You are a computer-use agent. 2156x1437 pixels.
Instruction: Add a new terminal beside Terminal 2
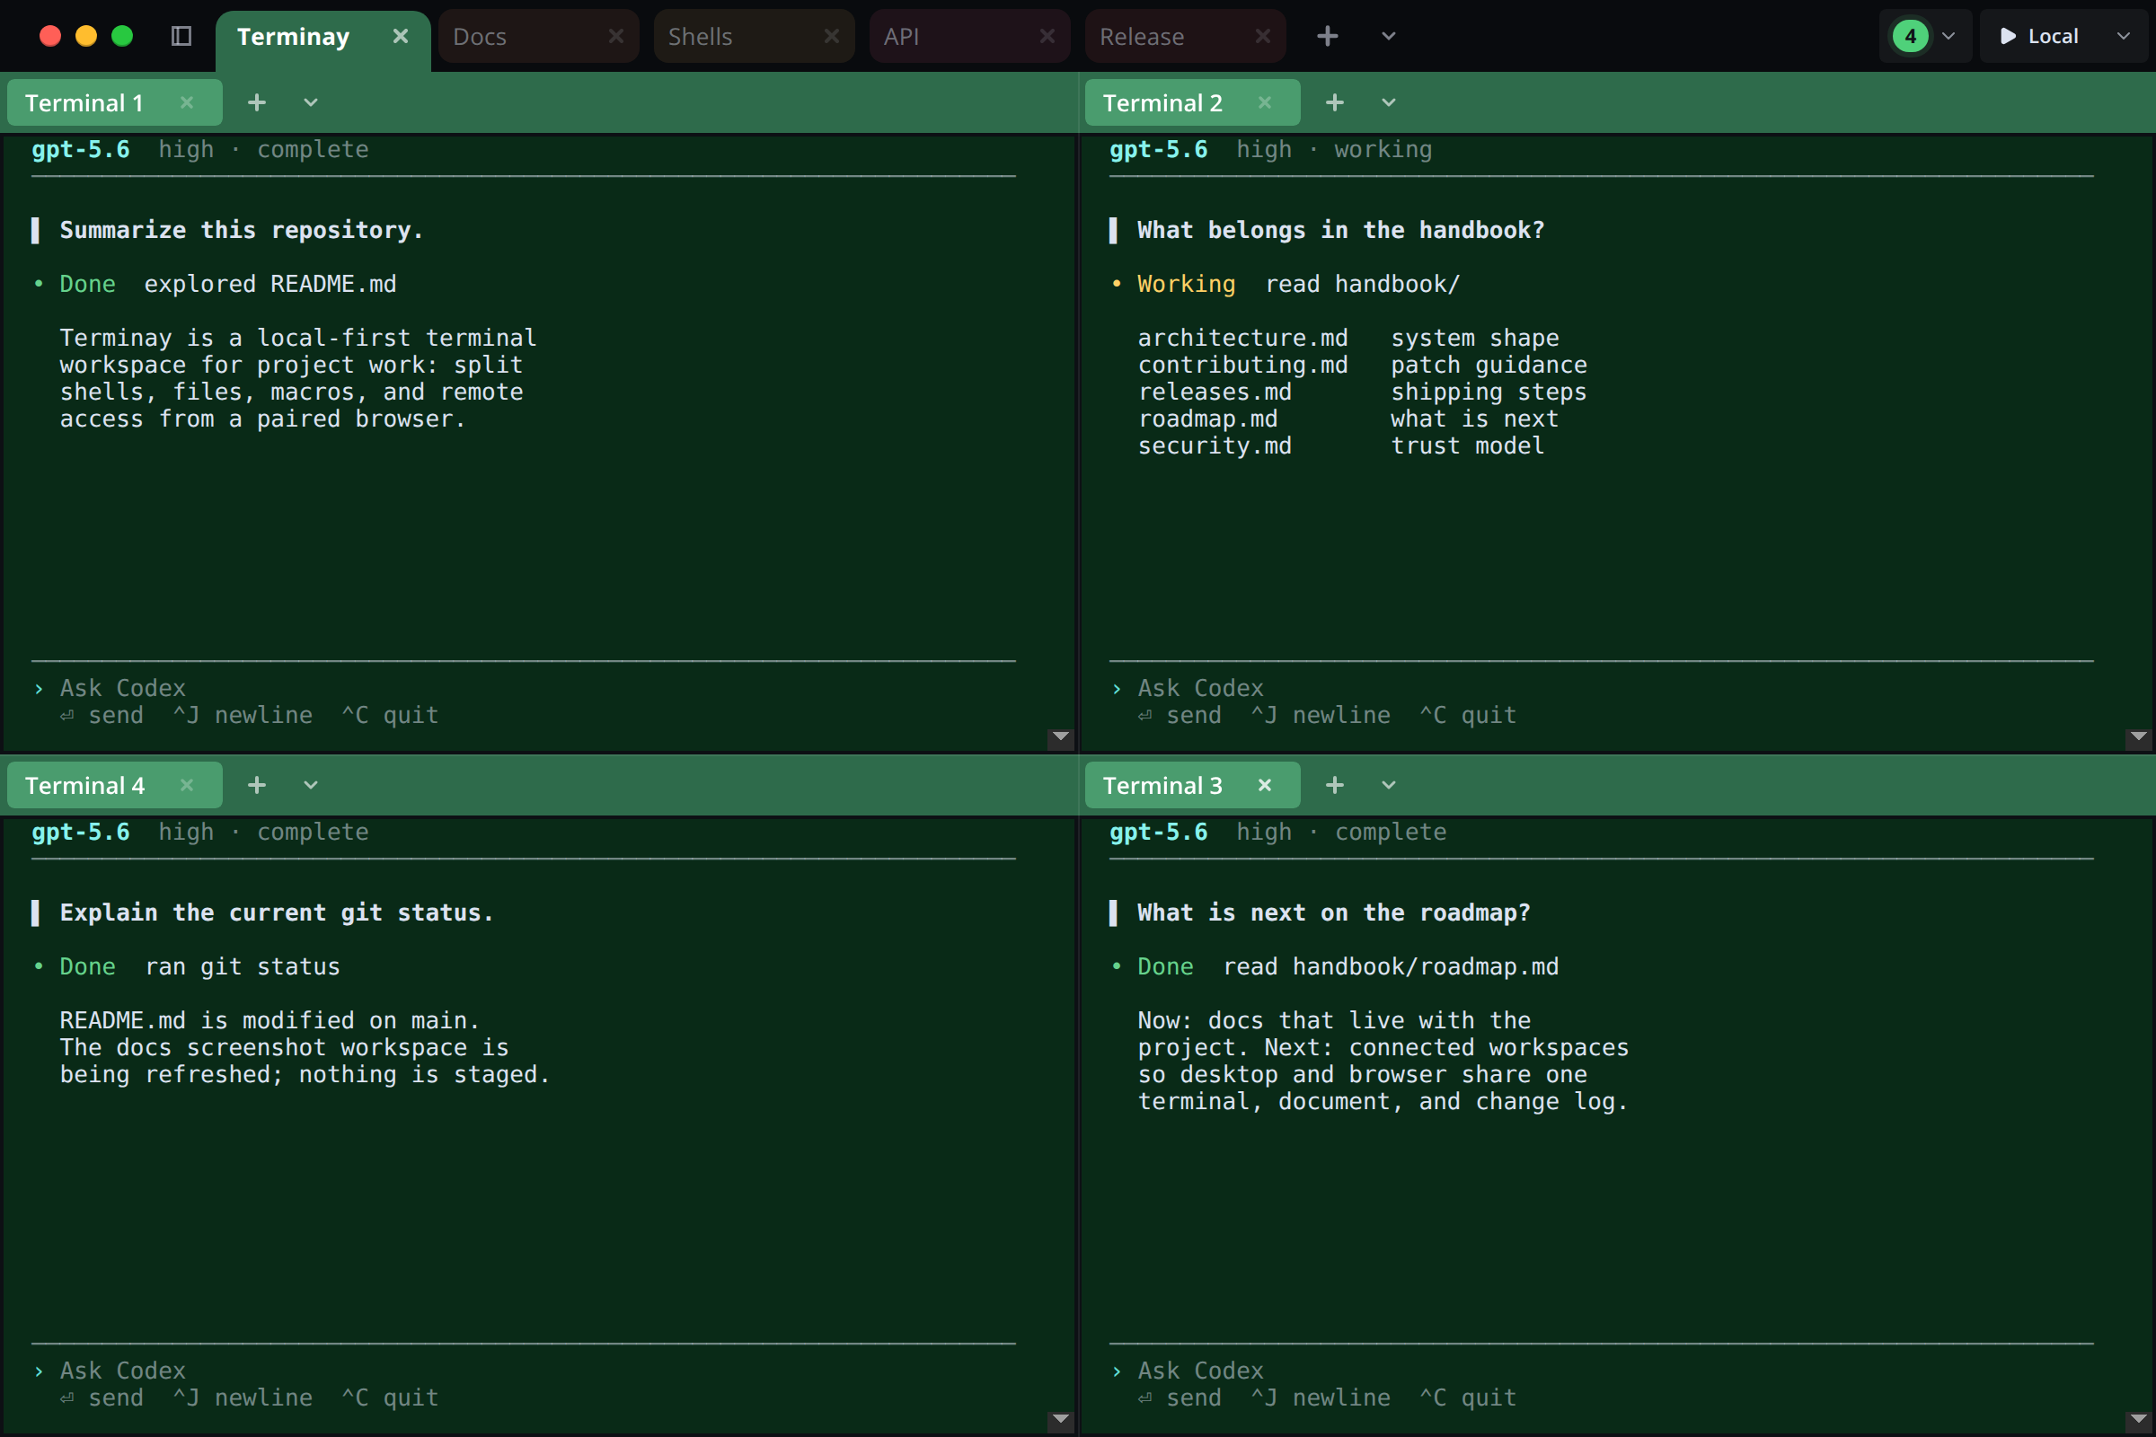(x=1335, y=102)
